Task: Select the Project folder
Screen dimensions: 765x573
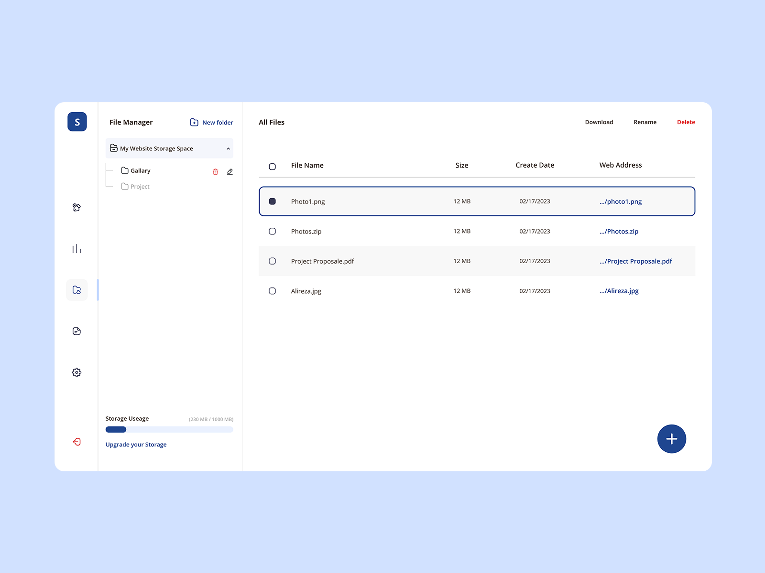Action: [135, 186]
